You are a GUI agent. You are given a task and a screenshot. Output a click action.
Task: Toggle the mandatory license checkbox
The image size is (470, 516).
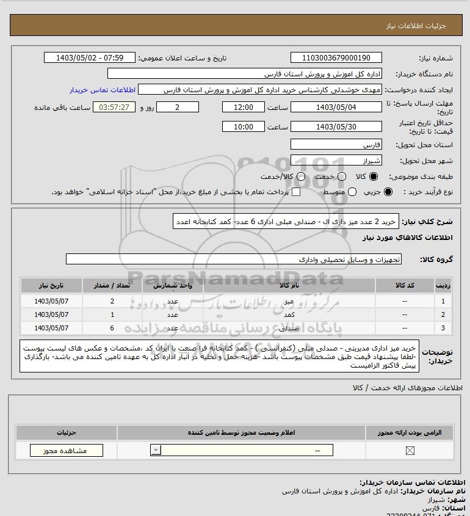tap(410, 451)
